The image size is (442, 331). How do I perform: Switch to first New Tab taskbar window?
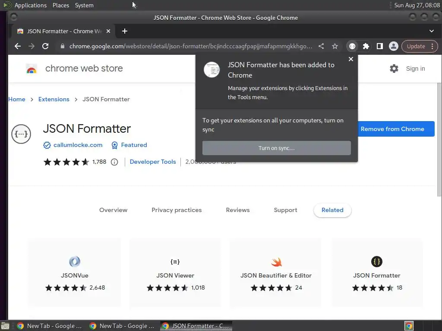[49, 326]
